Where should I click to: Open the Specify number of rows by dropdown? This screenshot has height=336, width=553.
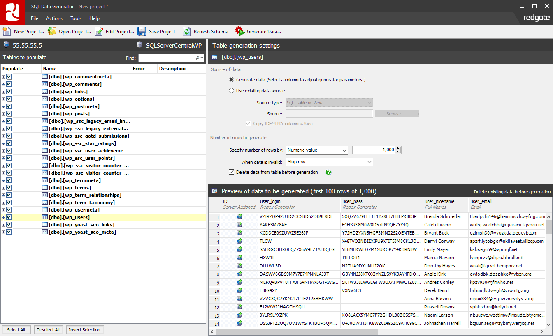tap(344, 150)
